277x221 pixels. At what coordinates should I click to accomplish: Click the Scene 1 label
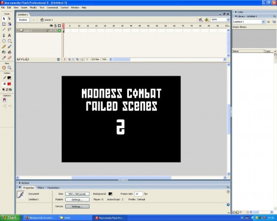click(48, 20)
